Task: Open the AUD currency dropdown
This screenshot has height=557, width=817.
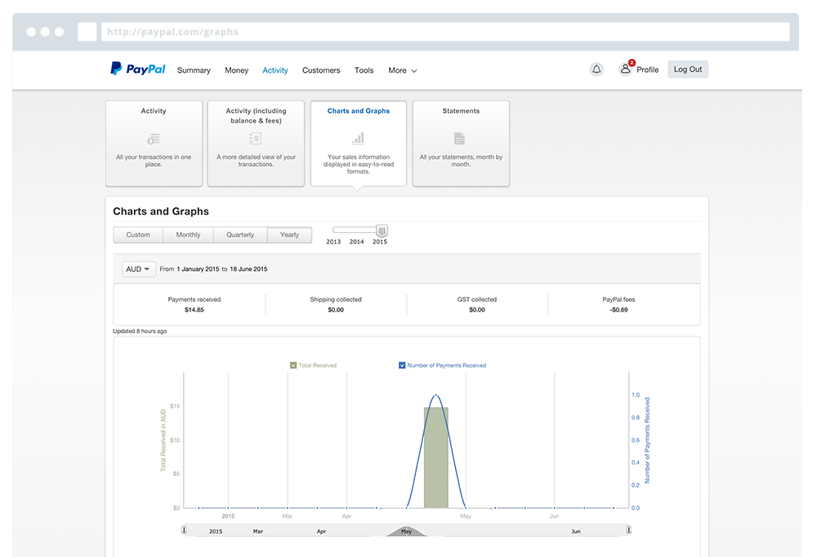Action: click(138, 269)
